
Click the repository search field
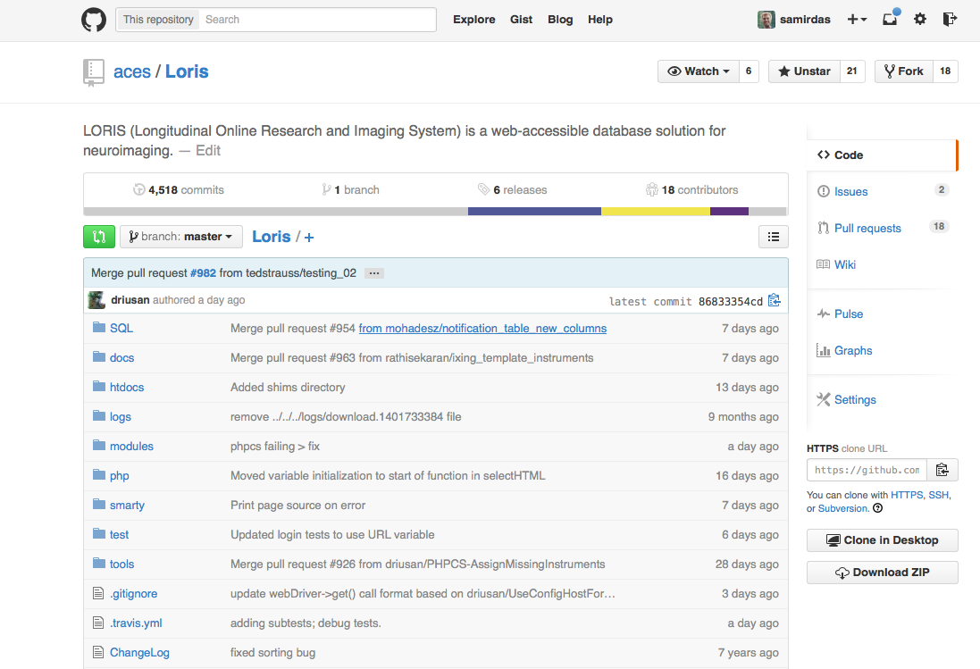[317, 20]
